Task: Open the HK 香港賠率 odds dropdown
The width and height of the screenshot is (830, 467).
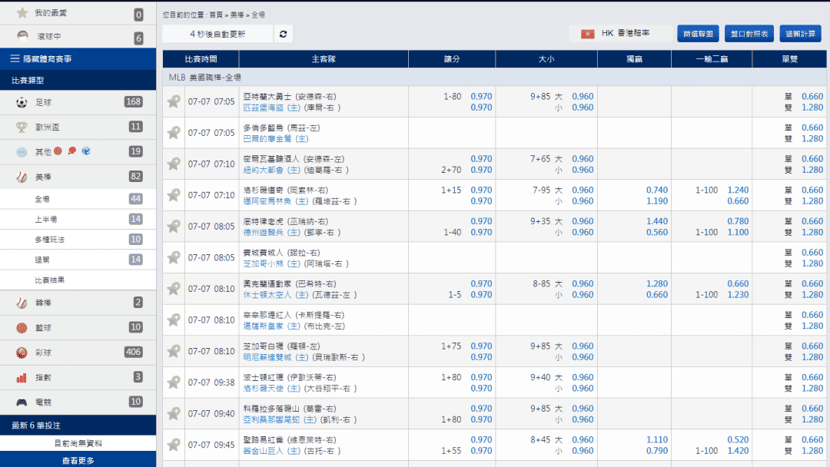Action: click(620, 33)
